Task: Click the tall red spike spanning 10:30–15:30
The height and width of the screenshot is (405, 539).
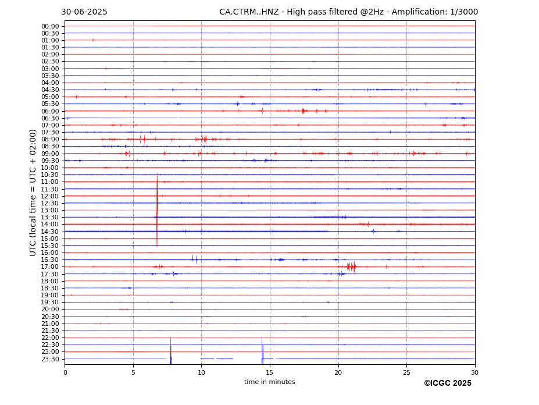Action: (157, 210)
